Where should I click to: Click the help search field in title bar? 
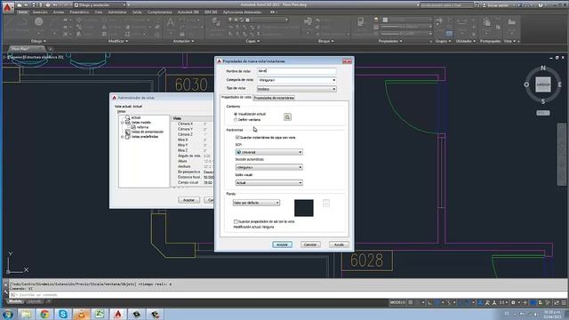pos(446,5)
